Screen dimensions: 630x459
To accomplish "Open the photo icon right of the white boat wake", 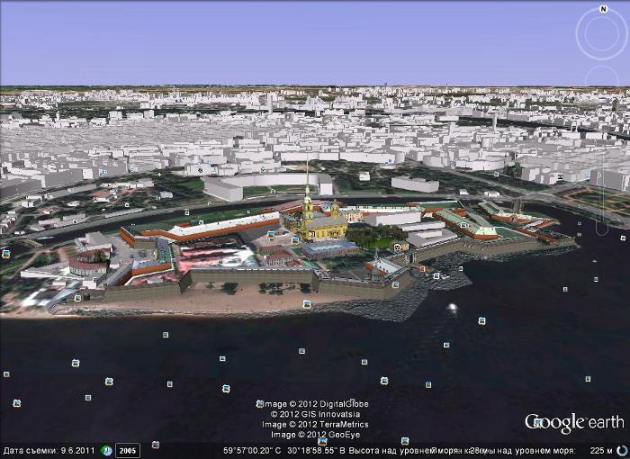I will point(481,320).
